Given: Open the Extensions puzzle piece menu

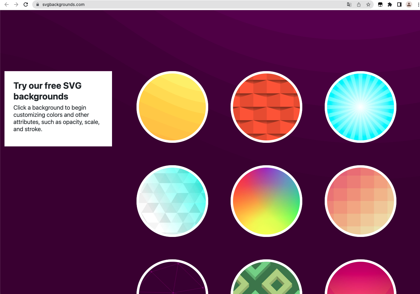Looking at the screenshot, I should coord(390,4).
